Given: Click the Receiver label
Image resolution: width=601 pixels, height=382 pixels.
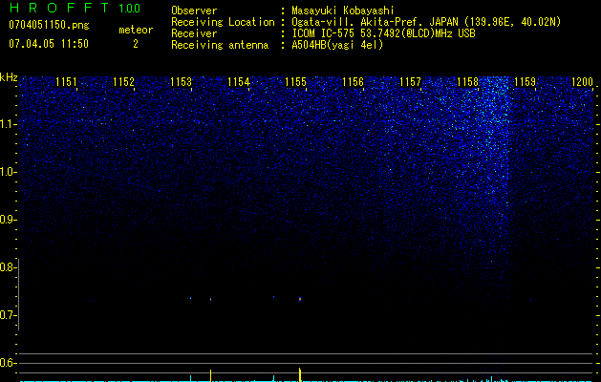Looking at the screenshot, I should pos(194,33).
